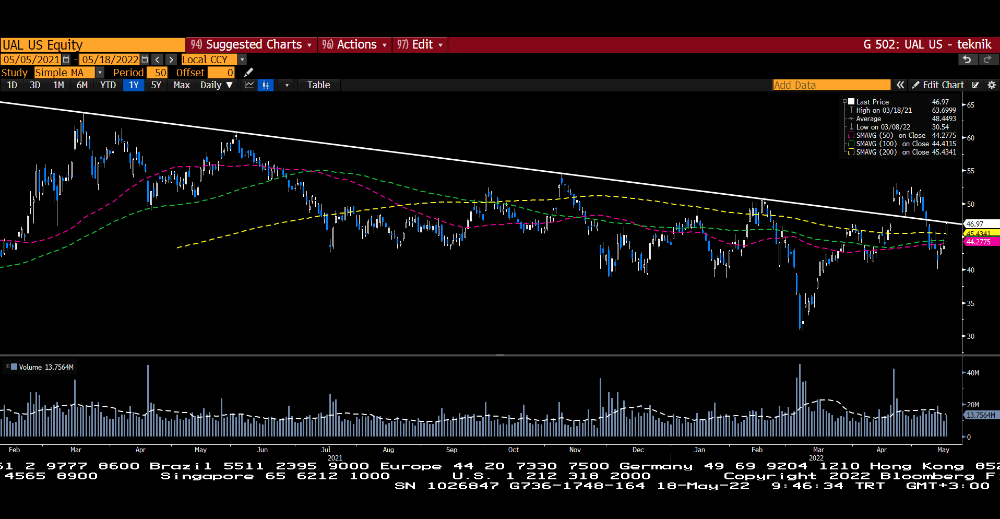
Task: Click the magenta SMAVG (50) swatch
Action: (x=851, y=135)
